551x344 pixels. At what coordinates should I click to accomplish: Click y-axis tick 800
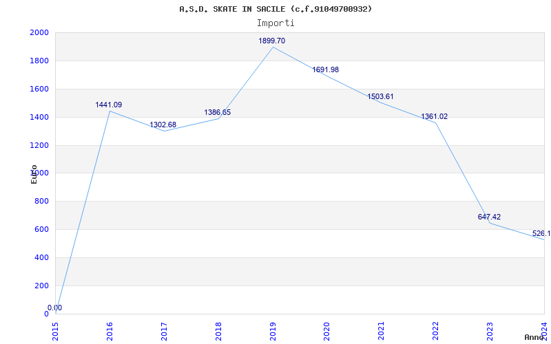(x=41, y=201)
